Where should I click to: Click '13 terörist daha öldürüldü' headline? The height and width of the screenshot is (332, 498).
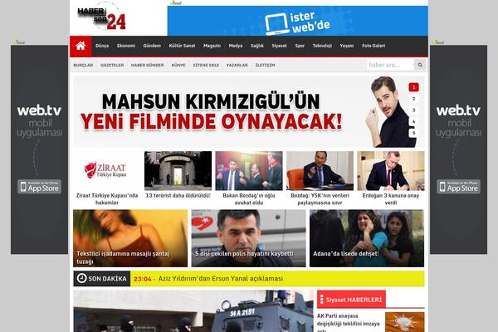coord(178,196)
